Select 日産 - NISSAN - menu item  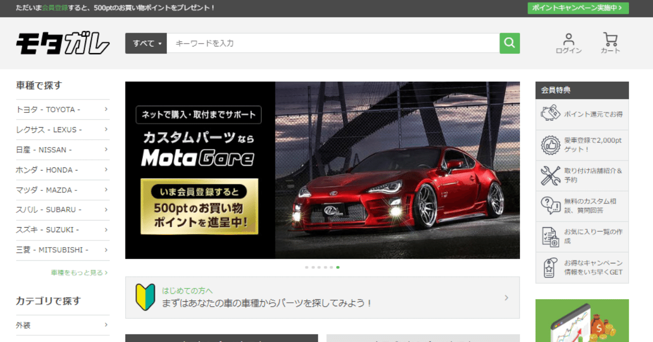click(63, 150)
